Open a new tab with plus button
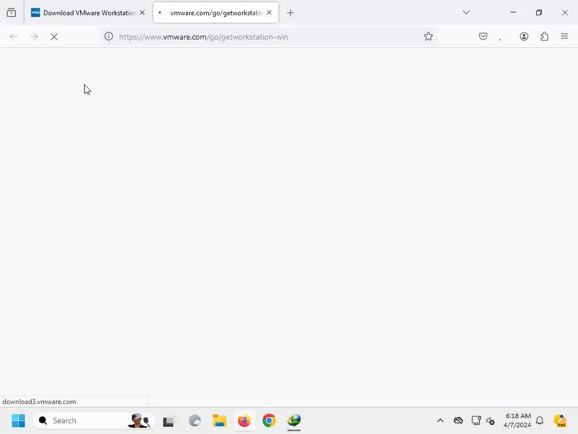Image resolution: width=578 pixels, height=434 pixels. tap(291, 13)
